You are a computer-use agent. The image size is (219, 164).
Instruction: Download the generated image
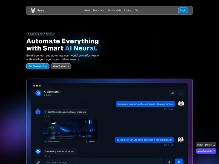coord(90,141)
